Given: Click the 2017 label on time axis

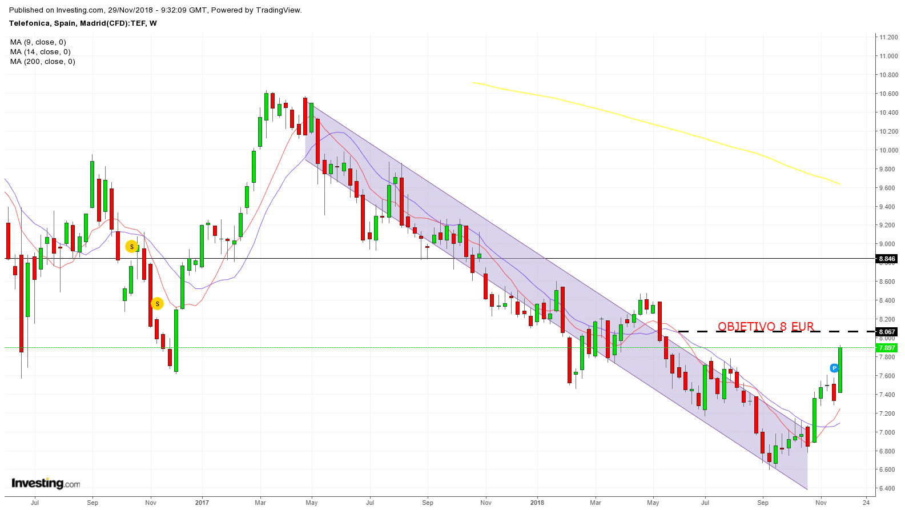Looking at the screenshot, I should 202,503.
